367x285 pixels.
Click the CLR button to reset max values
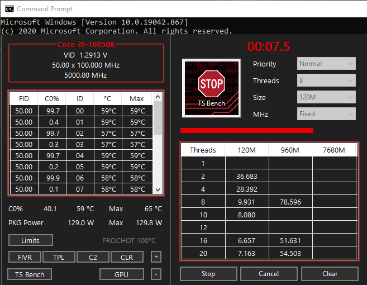click(127, 257)
